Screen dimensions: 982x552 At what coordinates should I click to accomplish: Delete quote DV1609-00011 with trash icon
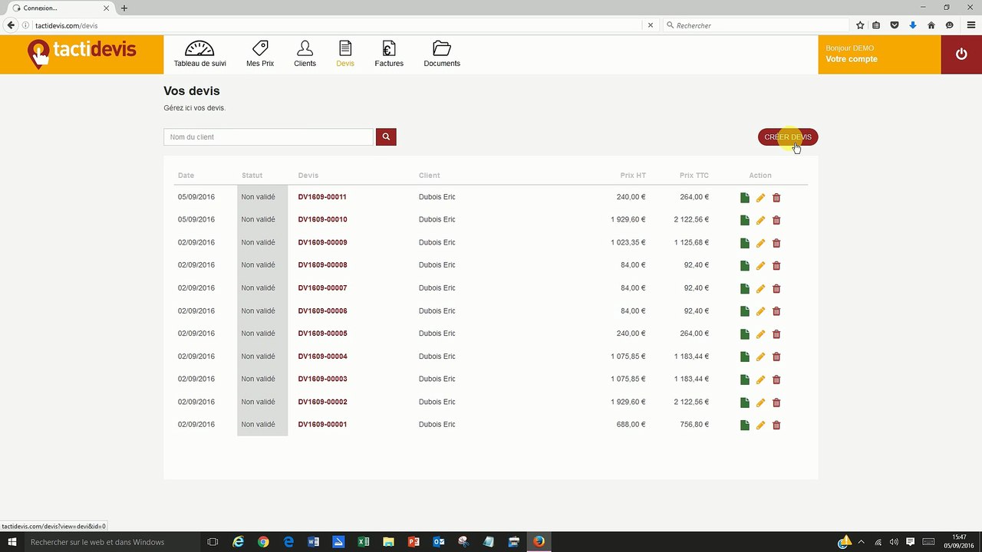click(x=776, y=198)
